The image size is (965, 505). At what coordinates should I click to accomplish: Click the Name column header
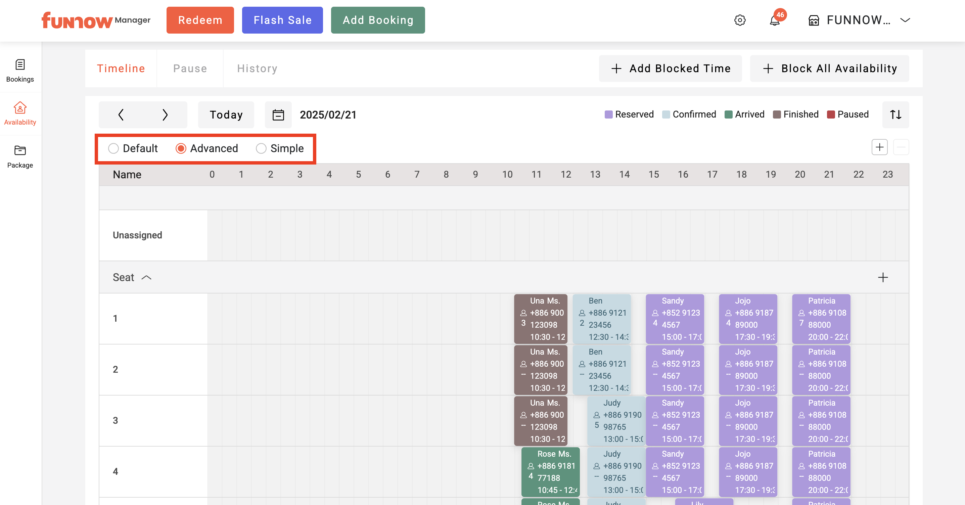click(127, 175)
